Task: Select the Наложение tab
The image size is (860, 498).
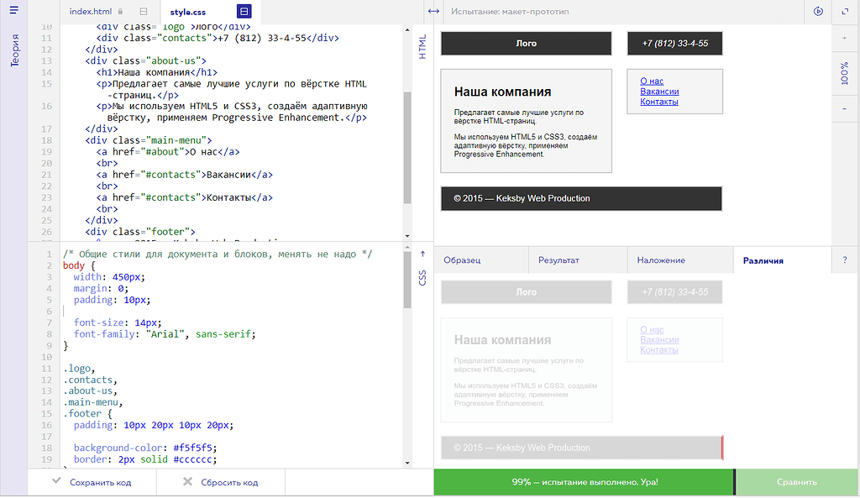Action: point(660,260)
